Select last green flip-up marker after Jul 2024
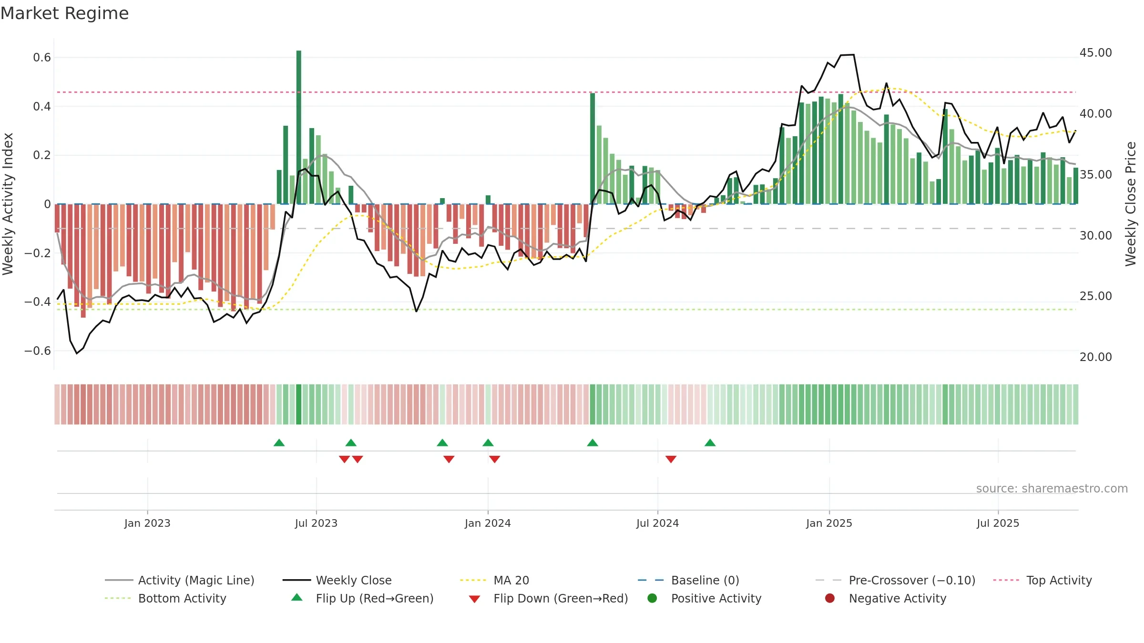Image resolution: width=1144 pixels, height=643 pixels. (x=710, y=443)
